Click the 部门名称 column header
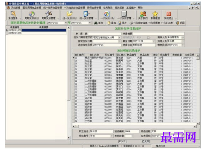The width and height of the screenshot is (203, 149). click(94, 55)
